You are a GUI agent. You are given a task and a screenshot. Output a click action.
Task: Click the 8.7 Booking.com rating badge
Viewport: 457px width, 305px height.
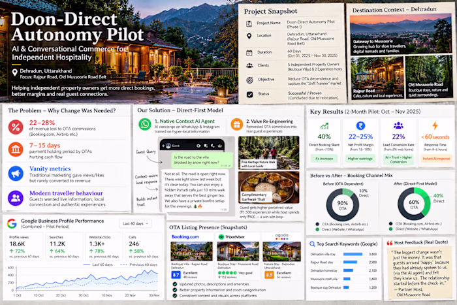(x=176, y=275)
